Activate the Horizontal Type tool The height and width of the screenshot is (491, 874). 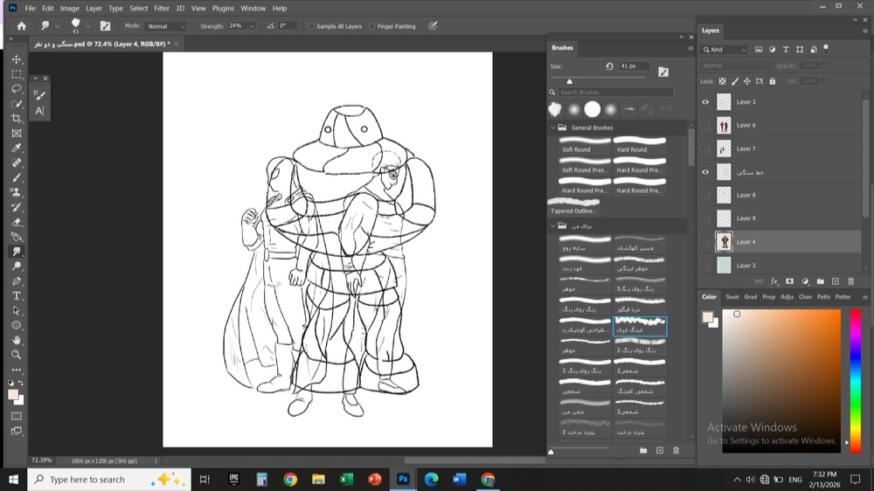pos(17,296)
